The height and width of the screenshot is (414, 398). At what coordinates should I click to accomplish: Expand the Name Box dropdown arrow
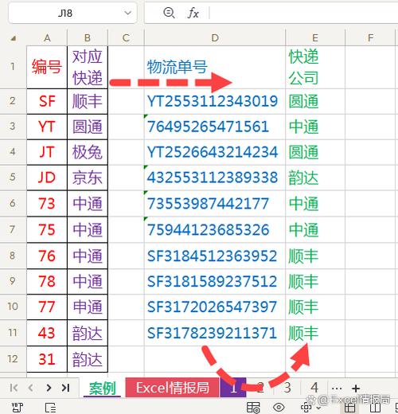[x=128, y=13]
